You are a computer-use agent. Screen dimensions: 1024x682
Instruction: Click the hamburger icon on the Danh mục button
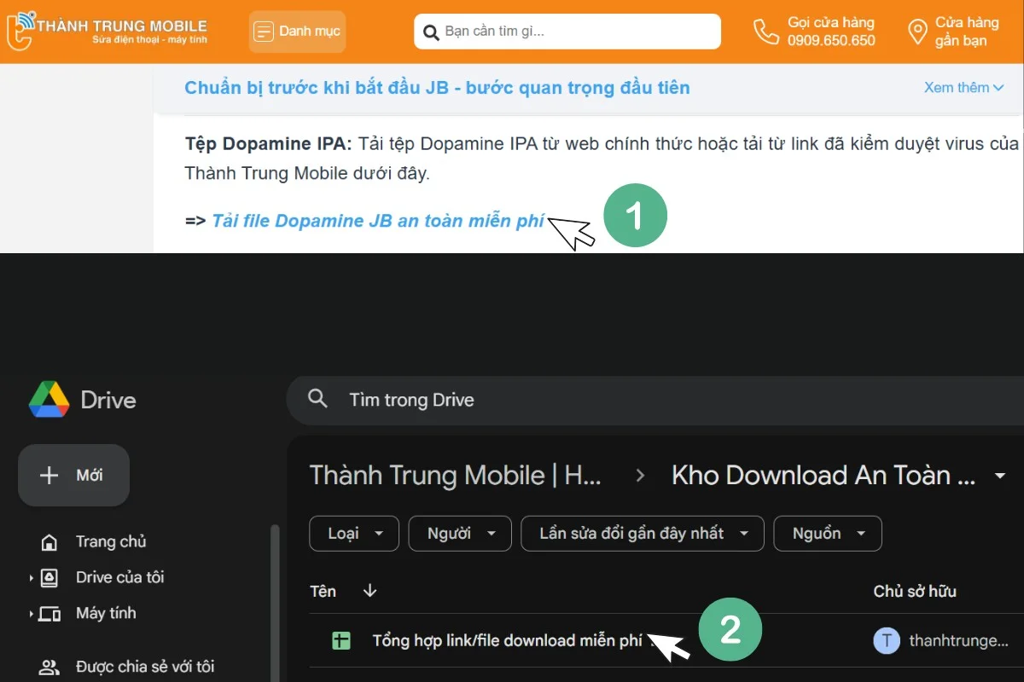coord(265,31)
